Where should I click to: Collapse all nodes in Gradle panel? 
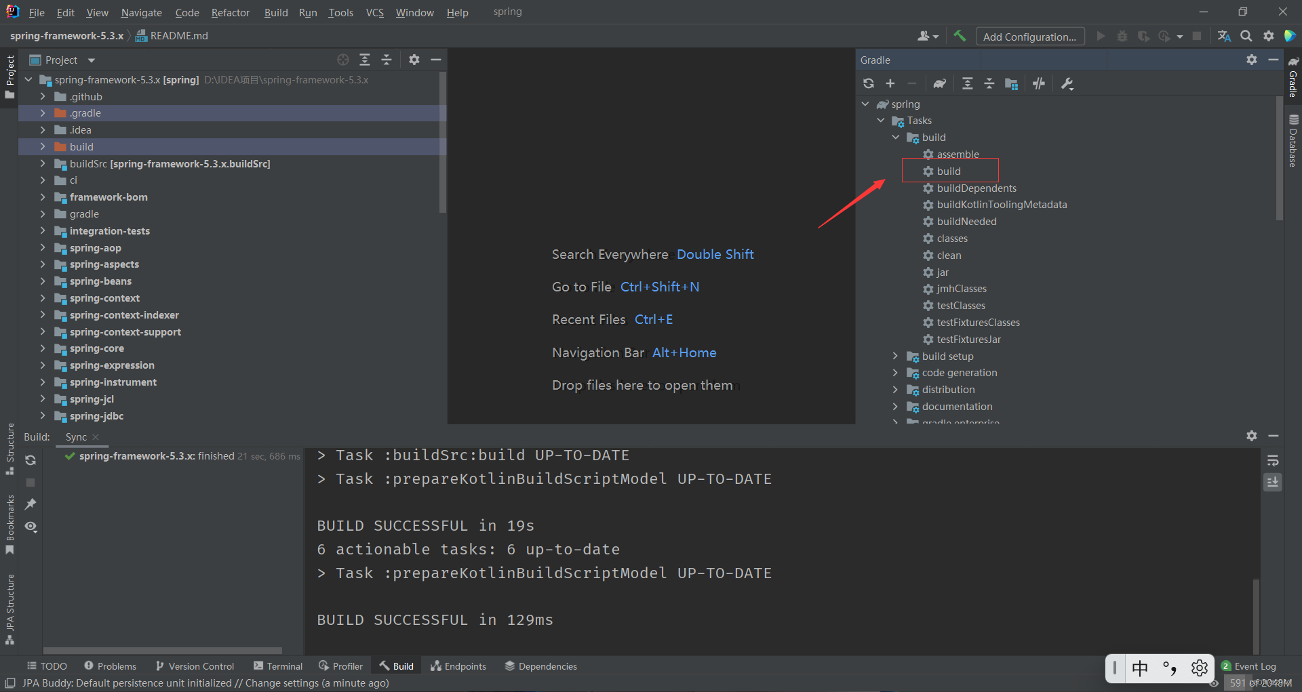989,83
